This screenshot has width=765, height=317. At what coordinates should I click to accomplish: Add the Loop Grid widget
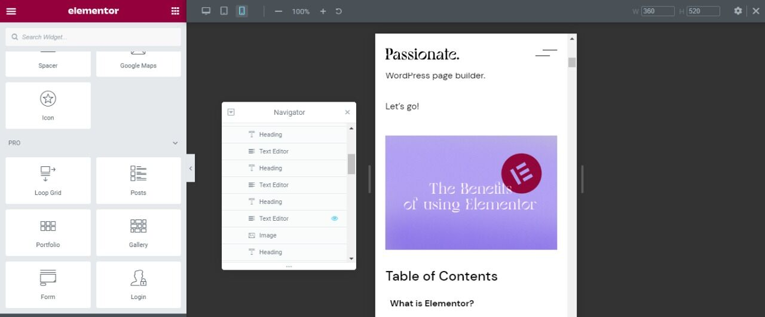(x=48, y=181)
